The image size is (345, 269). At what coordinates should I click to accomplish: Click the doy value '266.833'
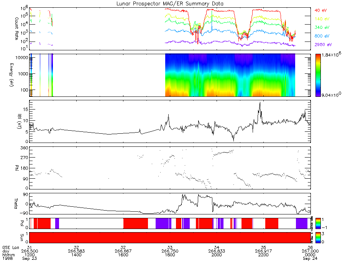click(217, 251)
